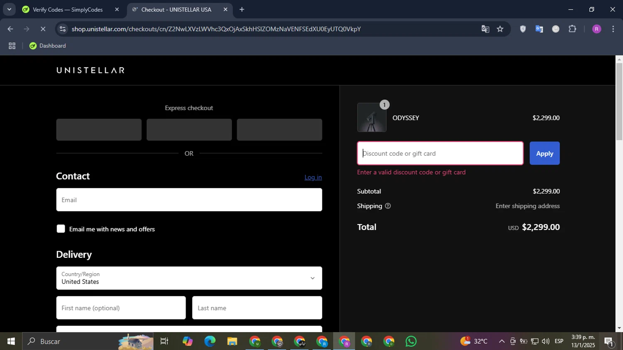The image size is (623, 350).
Task: Click the ODYSSEY product name
Action: pyautogui.click(x=406, y=118)
